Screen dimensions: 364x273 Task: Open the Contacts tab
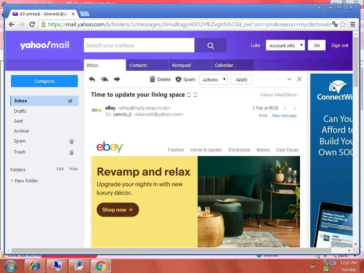coord(148,65)
